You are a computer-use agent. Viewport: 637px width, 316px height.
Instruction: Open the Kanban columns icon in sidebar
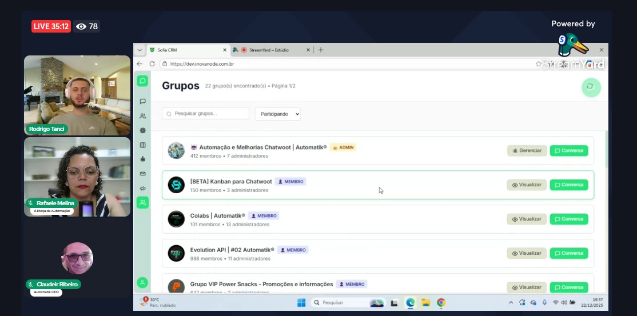coord(142,145)
